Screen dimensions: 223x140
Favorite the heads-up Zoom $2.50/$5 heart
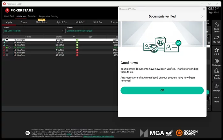click(x=7, y=55)
